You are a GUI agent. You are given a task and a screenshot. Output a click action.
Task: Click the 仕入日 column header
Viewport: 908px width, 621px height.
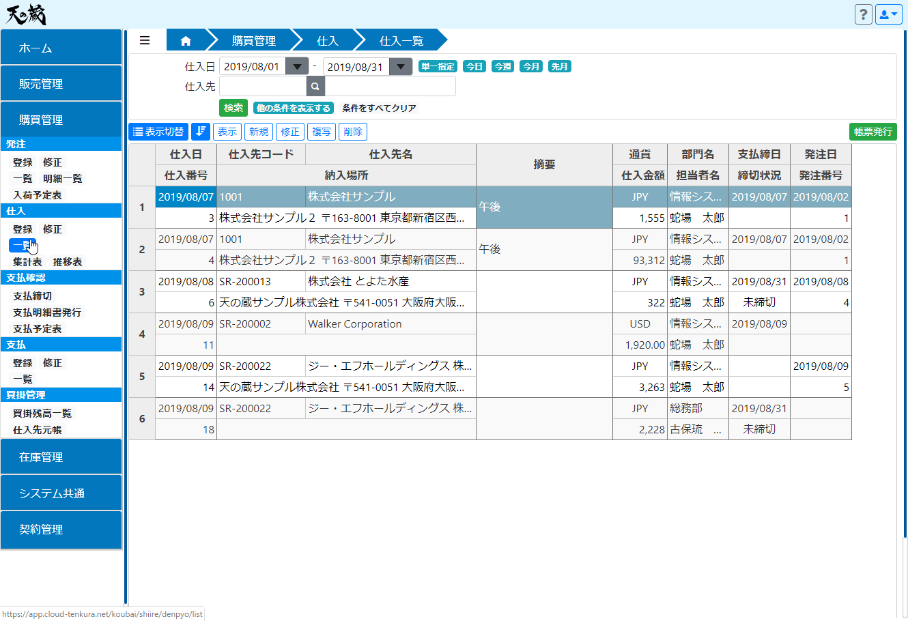(x=186, y=154)
